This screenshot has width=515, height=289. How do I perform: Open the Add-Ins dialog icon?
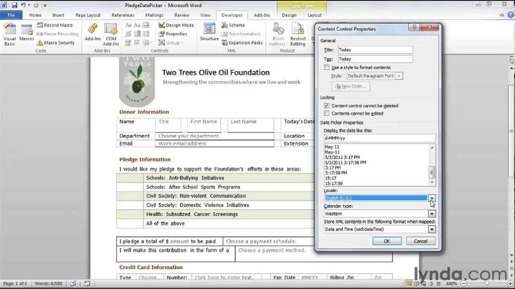coord(93,32)
